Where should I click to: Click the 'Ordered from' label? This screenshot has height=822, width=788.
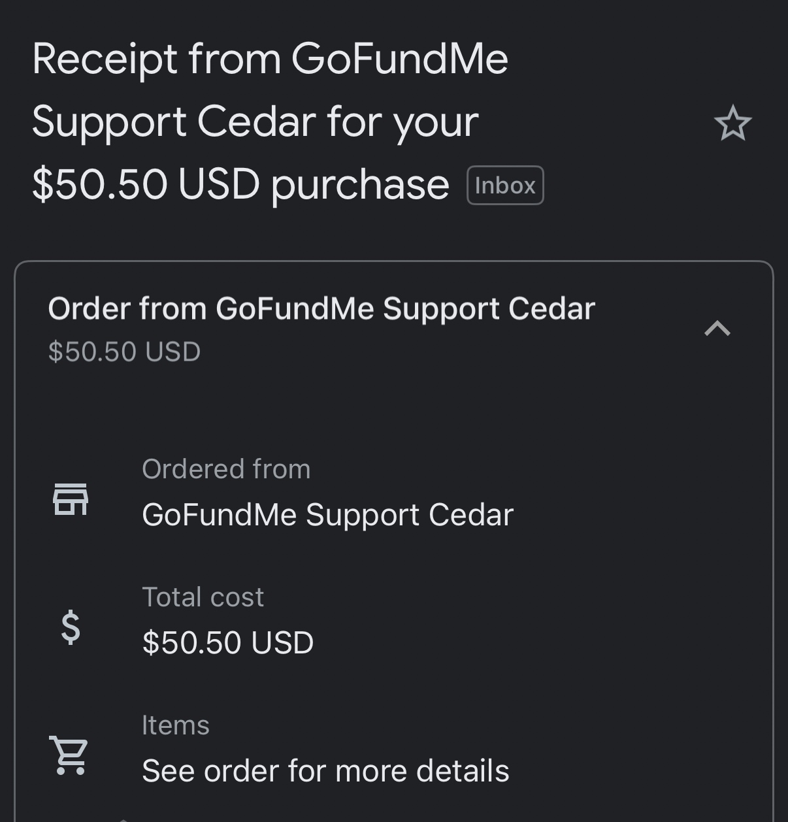[226, 469]
